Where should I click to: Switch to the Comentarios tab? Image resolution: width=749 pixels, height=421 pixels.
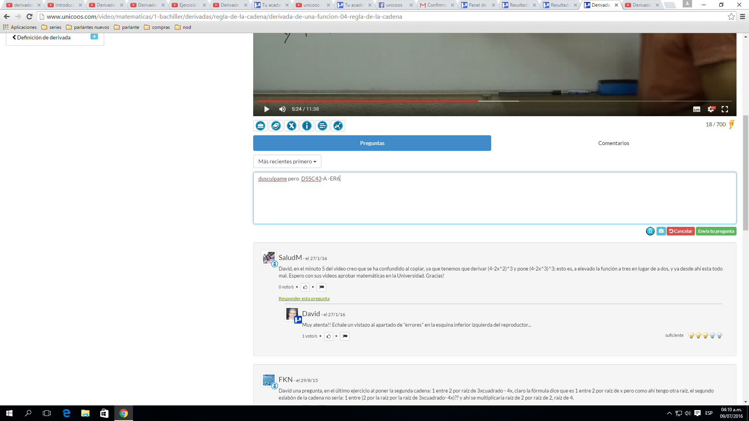pos(613,143)
